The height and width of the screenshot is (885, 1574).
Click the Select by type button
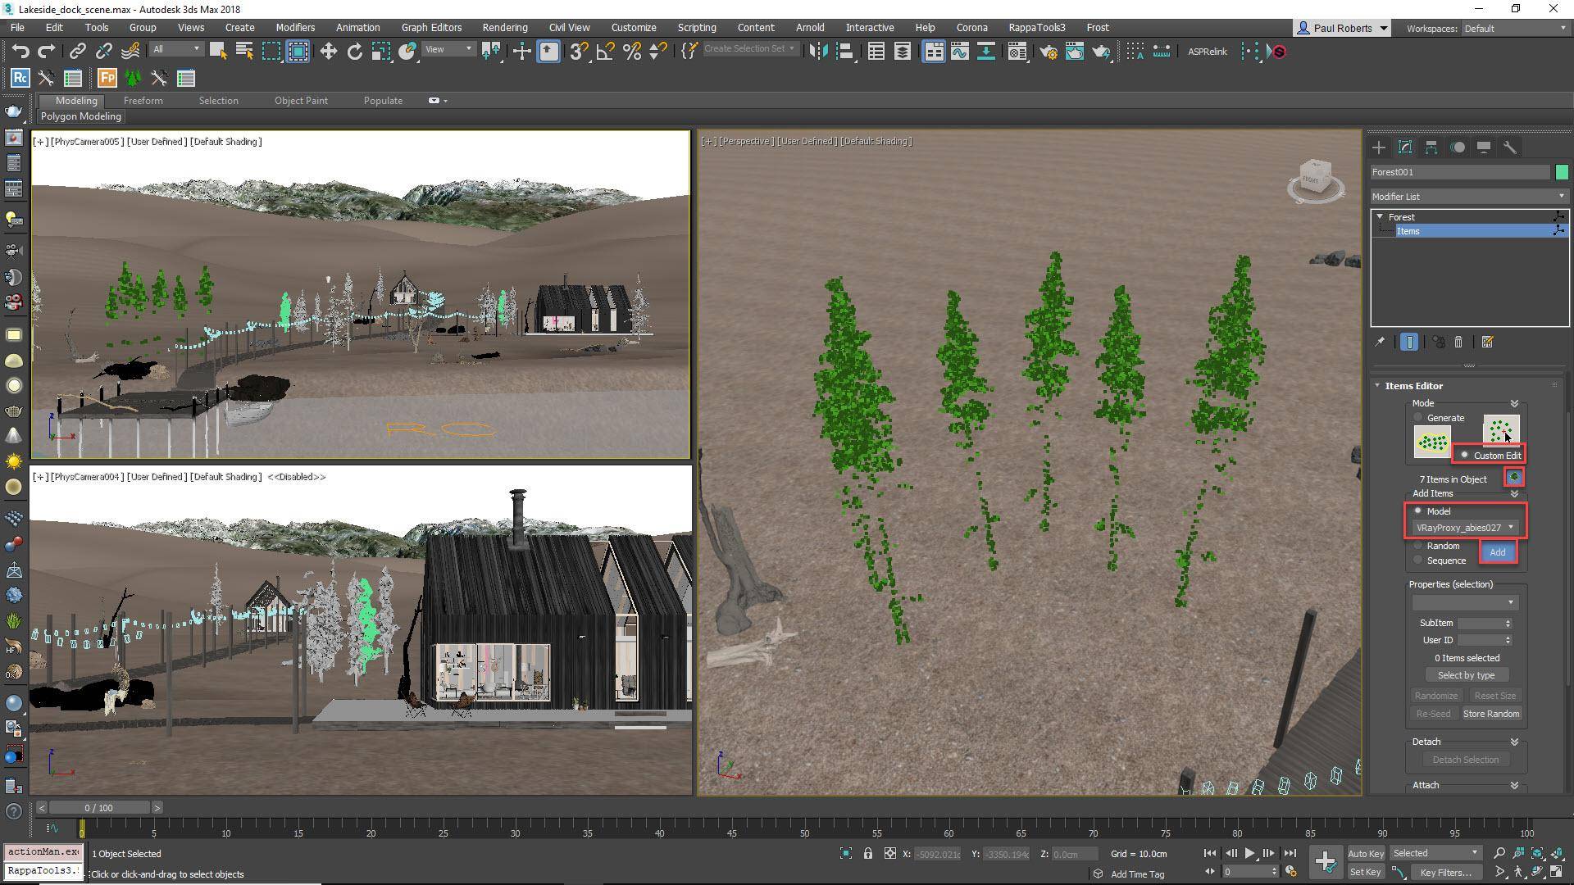click(1466, 674)
